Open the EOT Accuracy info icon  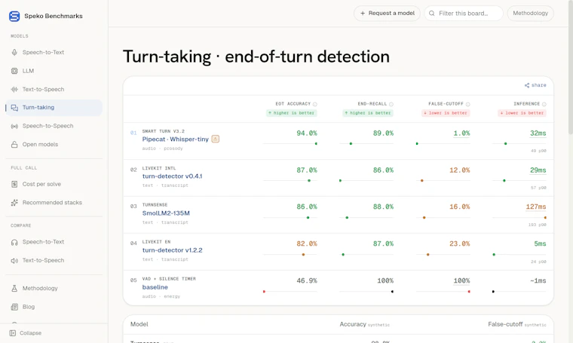point(315,104)
